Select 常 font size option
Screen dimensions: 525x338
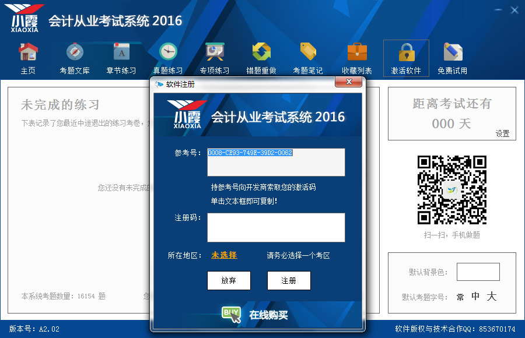[x=460, y=297]
